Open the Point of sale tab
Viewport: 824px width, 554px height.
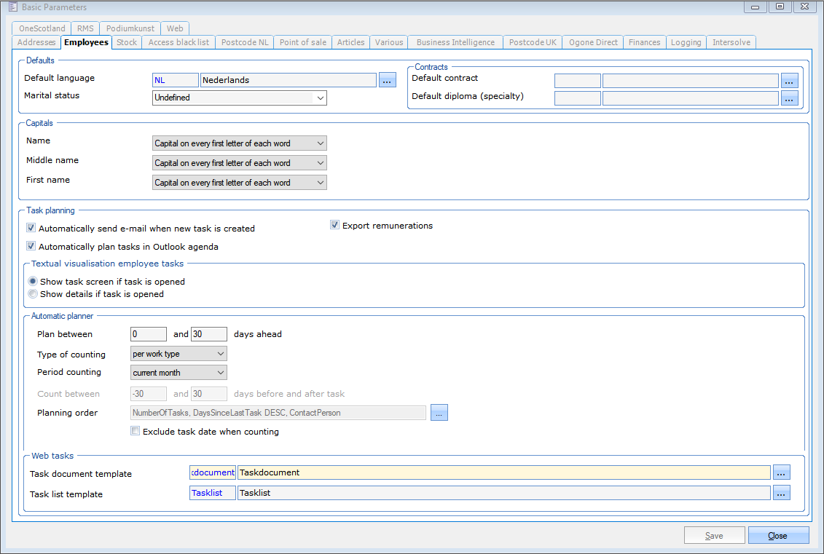(x=303, y=42)
